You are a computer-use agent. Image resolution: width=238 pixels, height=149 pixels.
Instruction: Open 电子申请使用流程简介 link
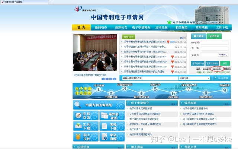(141, 134)
